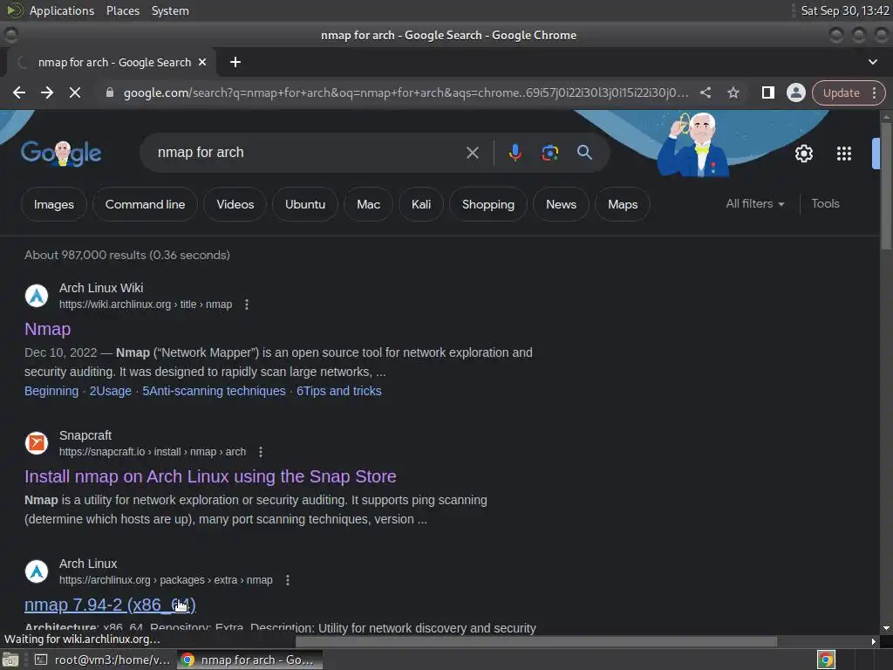This screenshot has height=670, width=893.
Task: Click the horizontal scrollbar right arrow
Action: [874, 641]
